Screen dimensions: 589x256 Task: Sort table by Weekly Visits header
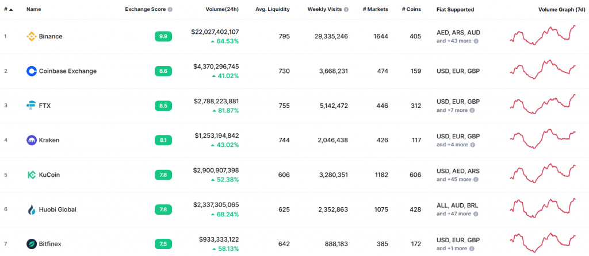[x=324, y=9]
